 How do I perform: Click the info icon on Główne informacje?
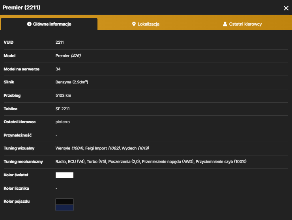[x=29, y=24]
